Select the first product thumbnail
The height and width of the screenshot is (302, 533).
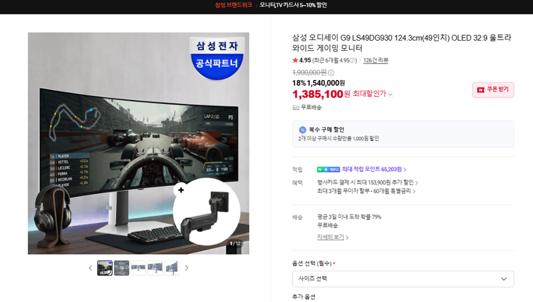tap(105, 268)
